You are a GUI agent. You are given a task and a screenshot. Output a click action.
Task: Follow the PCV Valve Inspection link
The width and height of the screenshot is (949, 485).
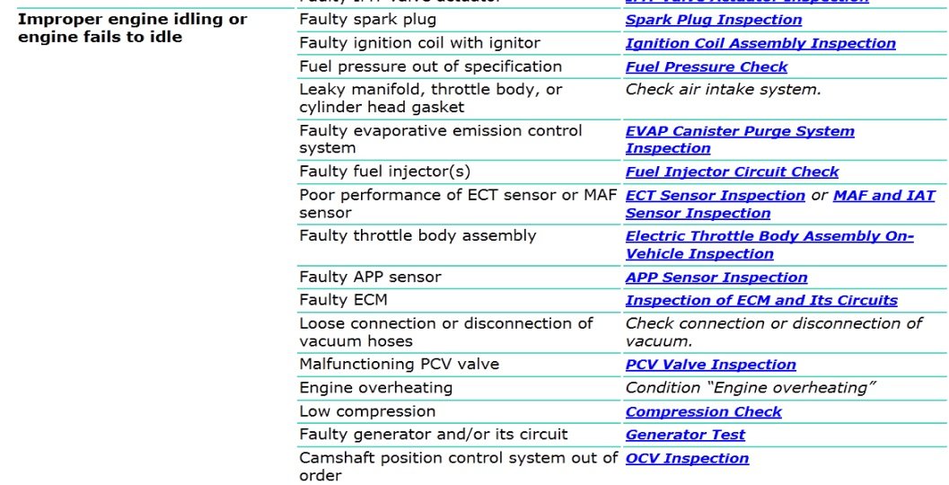(x=710, y=365)
